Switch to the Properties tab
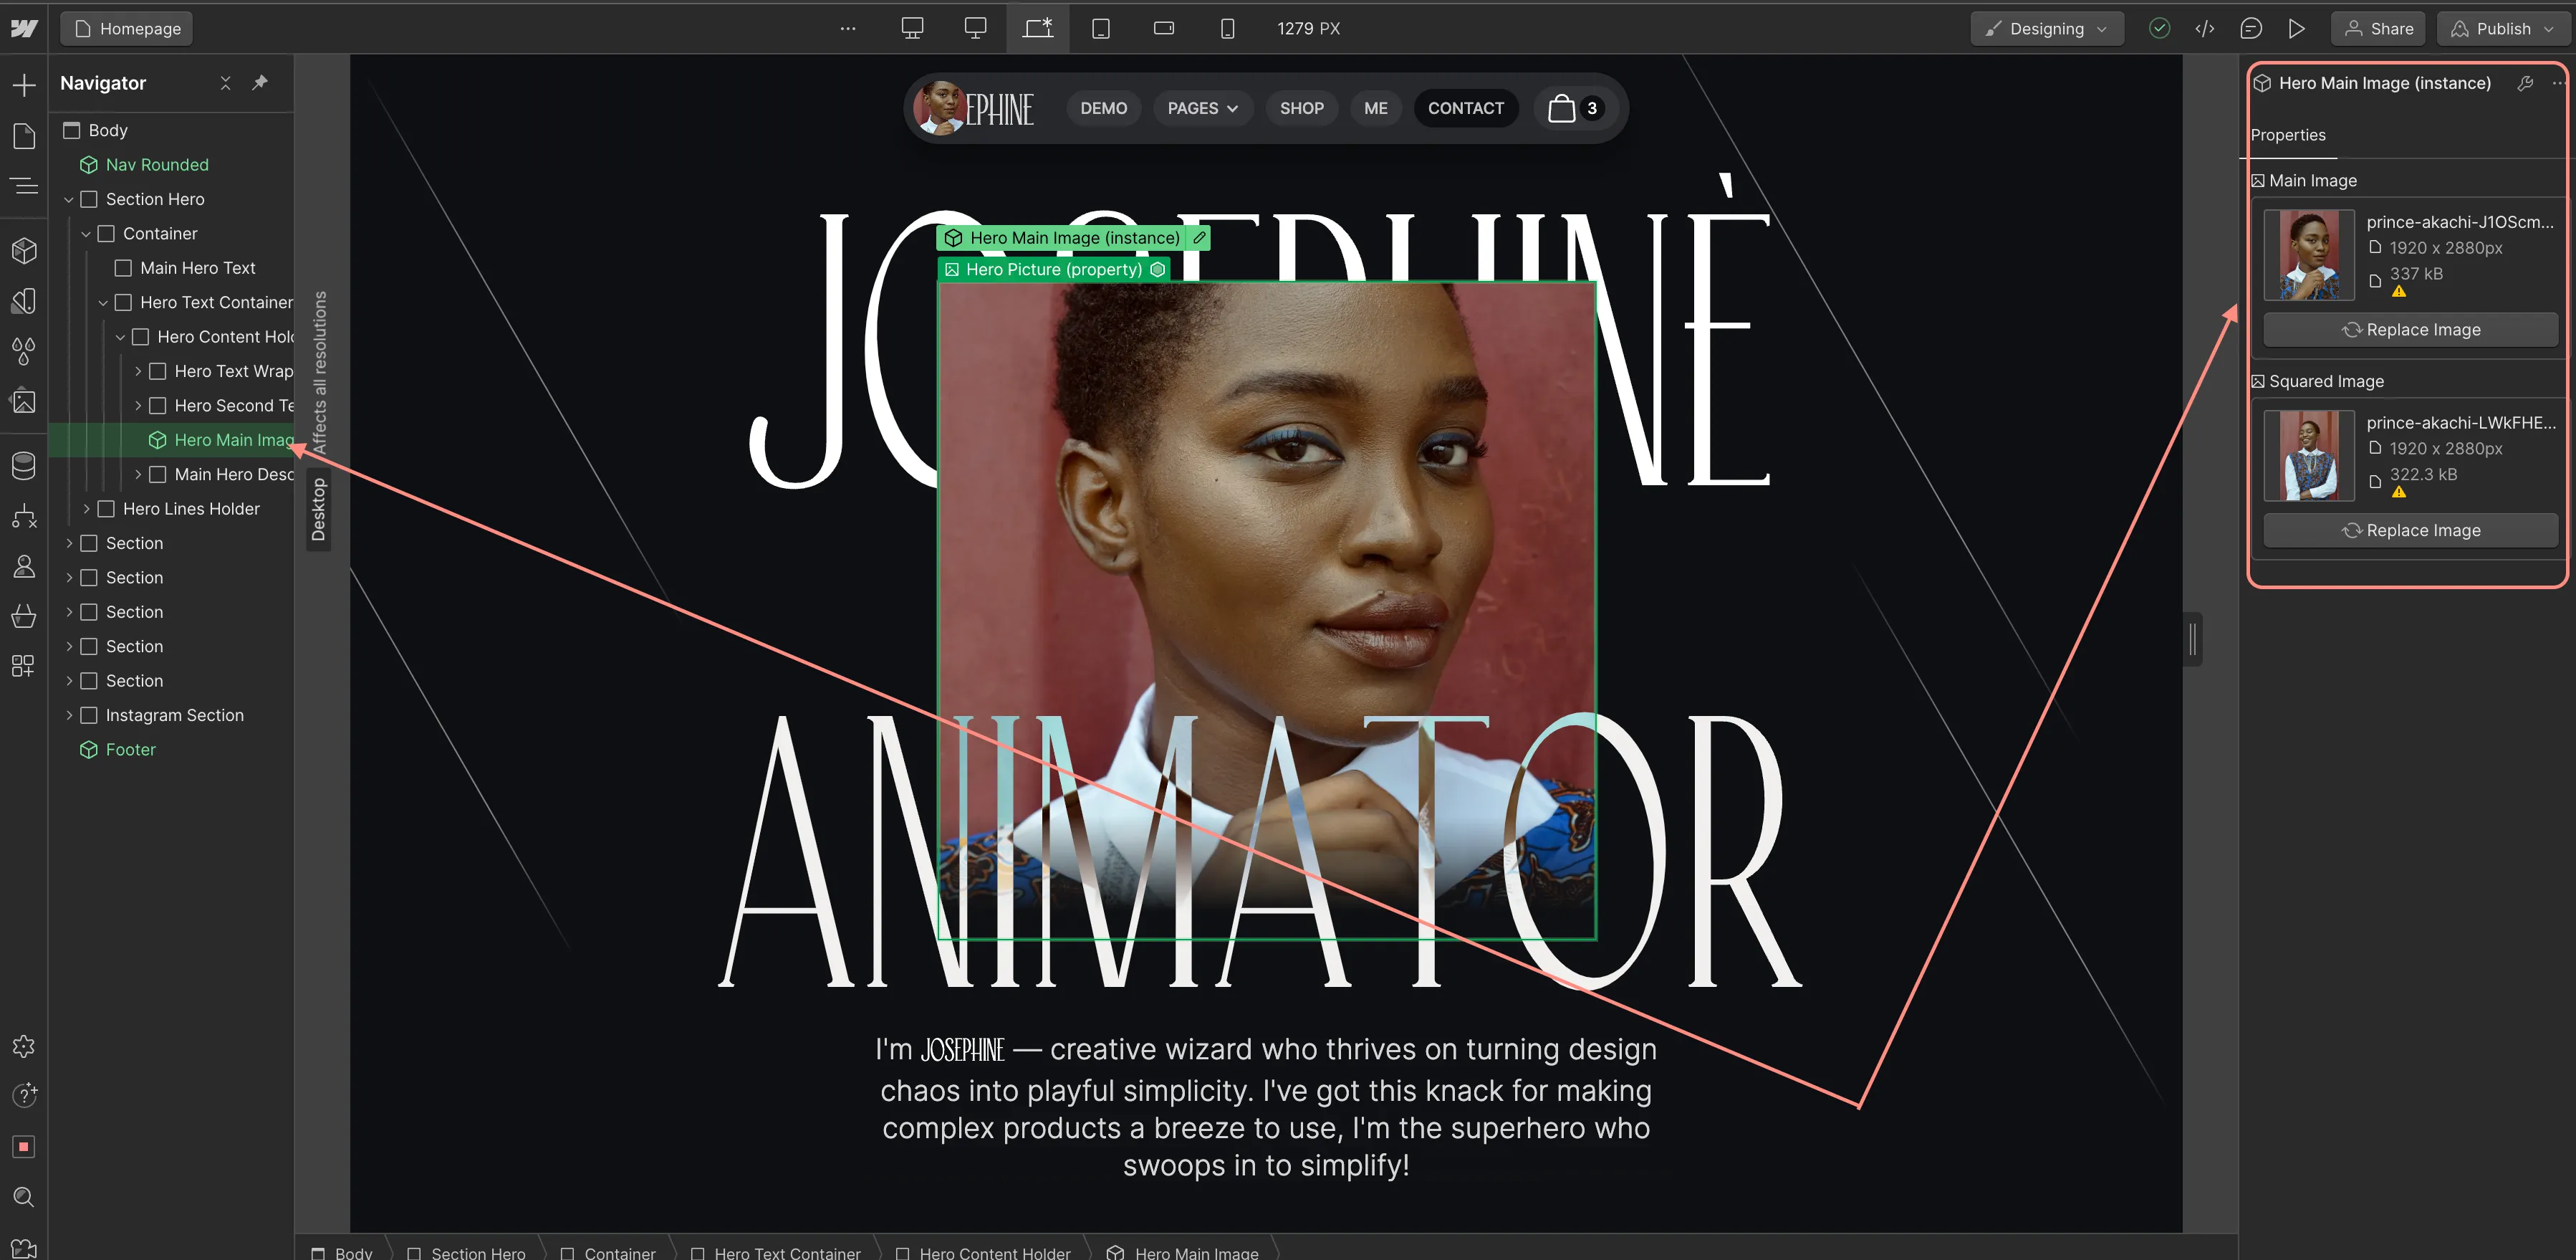2576x1260 pixels. click(x=2288, y=135)
